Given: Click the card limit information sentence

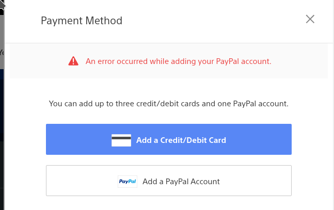Looking at the screenshot, I should click(168, 104).
